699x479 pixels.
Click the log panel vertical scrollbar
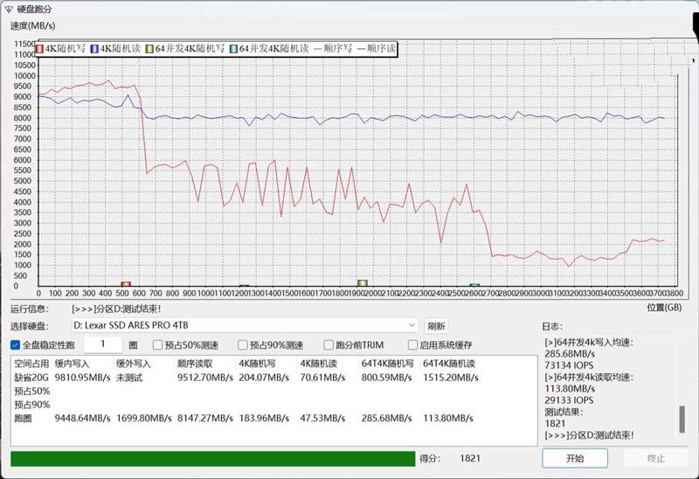tap(682, 420)
